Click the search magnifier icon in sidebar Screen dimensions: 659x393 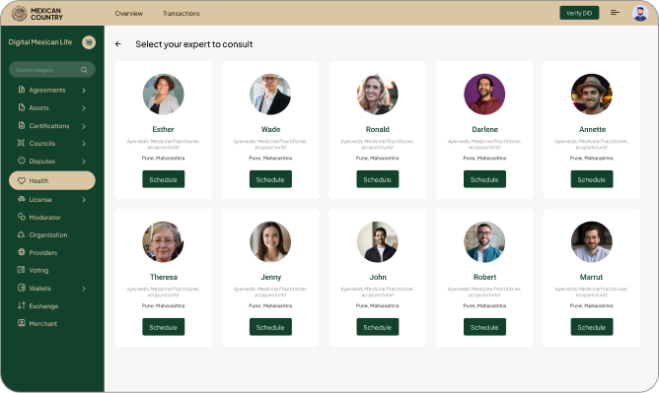click(x=84, y=70)
